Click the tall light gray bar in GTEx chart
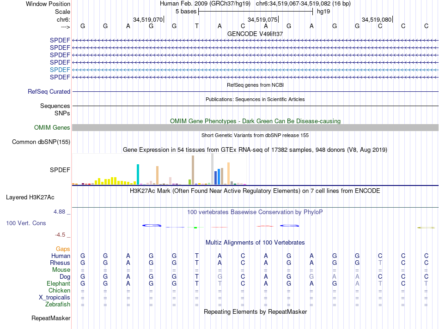Image resolution: width=439 pixels, height=329 pixels. pos(212,169)
